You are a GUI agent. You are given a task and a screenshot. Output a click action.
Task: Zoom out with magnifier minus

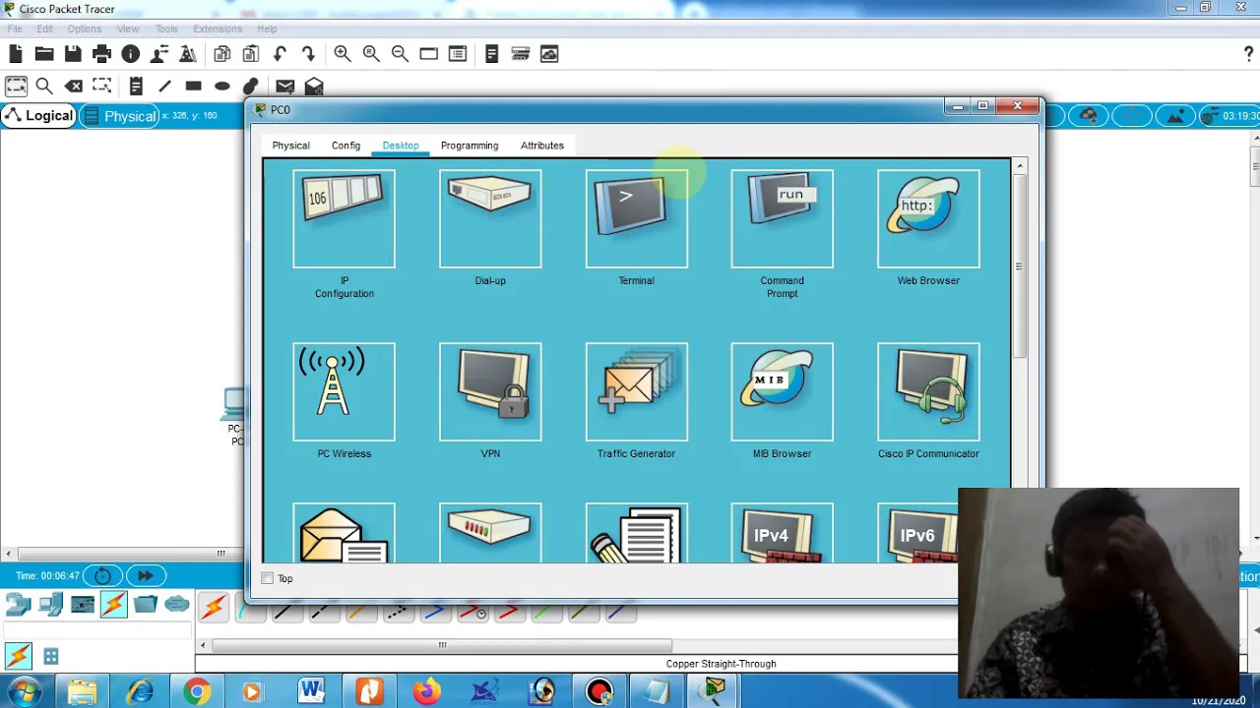[x=400, y=54]
